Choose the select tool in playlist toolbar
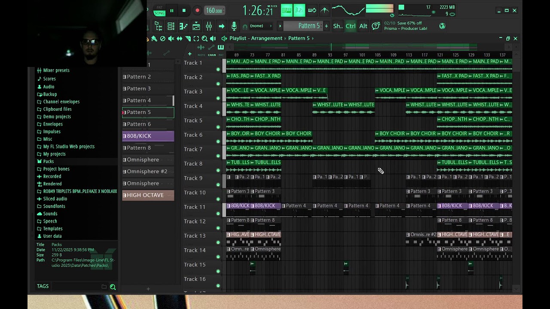Screen dimensions: 550x309 point(196,39)
